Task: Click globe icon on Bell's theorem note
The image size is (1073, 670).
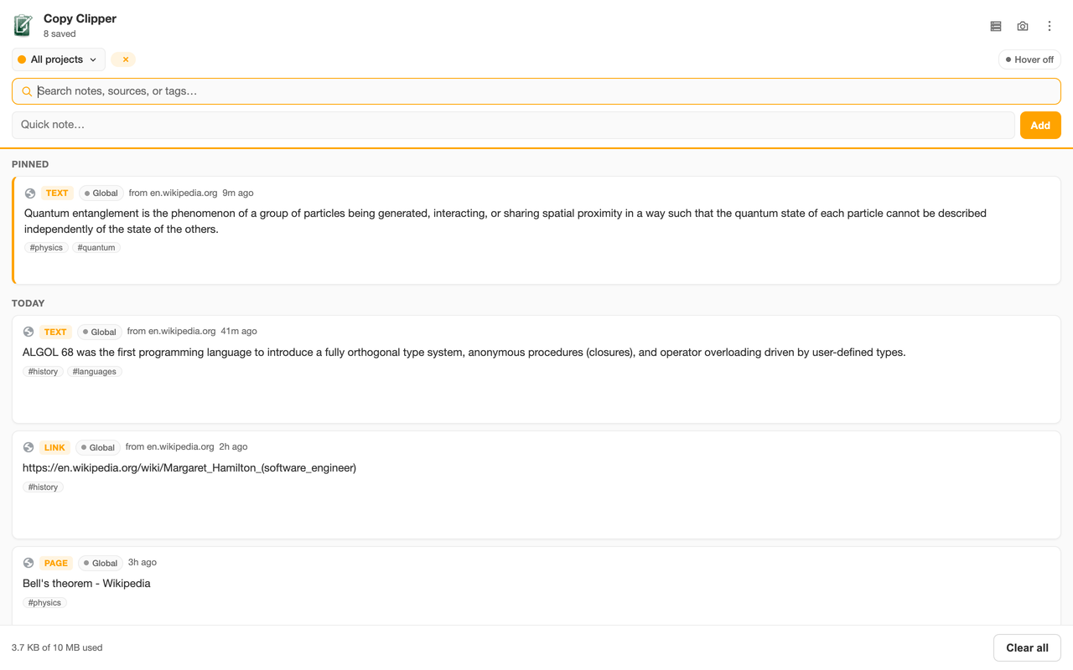Action: 29,563
